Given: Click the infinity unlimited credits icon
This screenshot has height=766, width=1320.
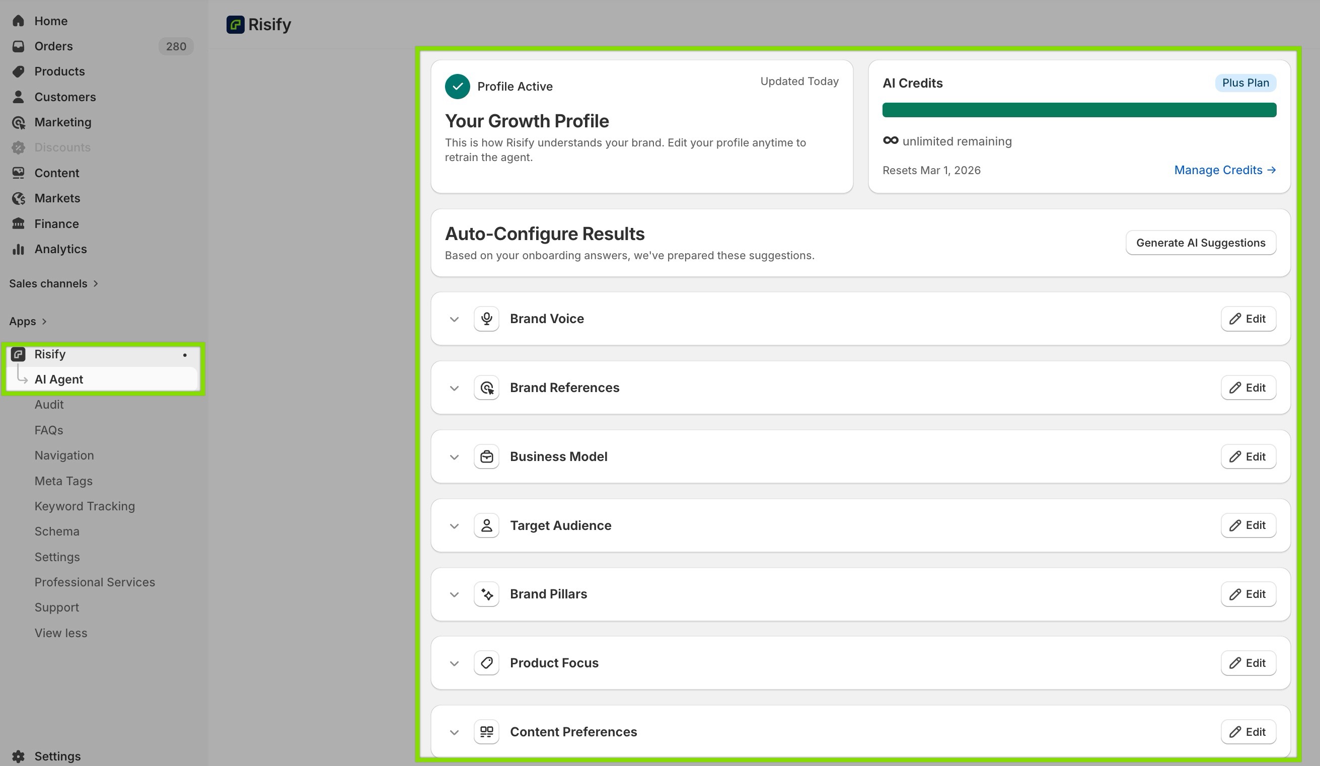Looking at the screenshot, I should click(891, 140).
